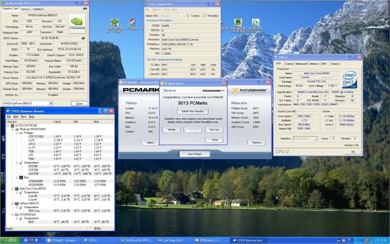Screen dimensions: 390x244
Task: Click the thermometer icon under GeForce 8800 GT
Action: [x=21, y=207]
